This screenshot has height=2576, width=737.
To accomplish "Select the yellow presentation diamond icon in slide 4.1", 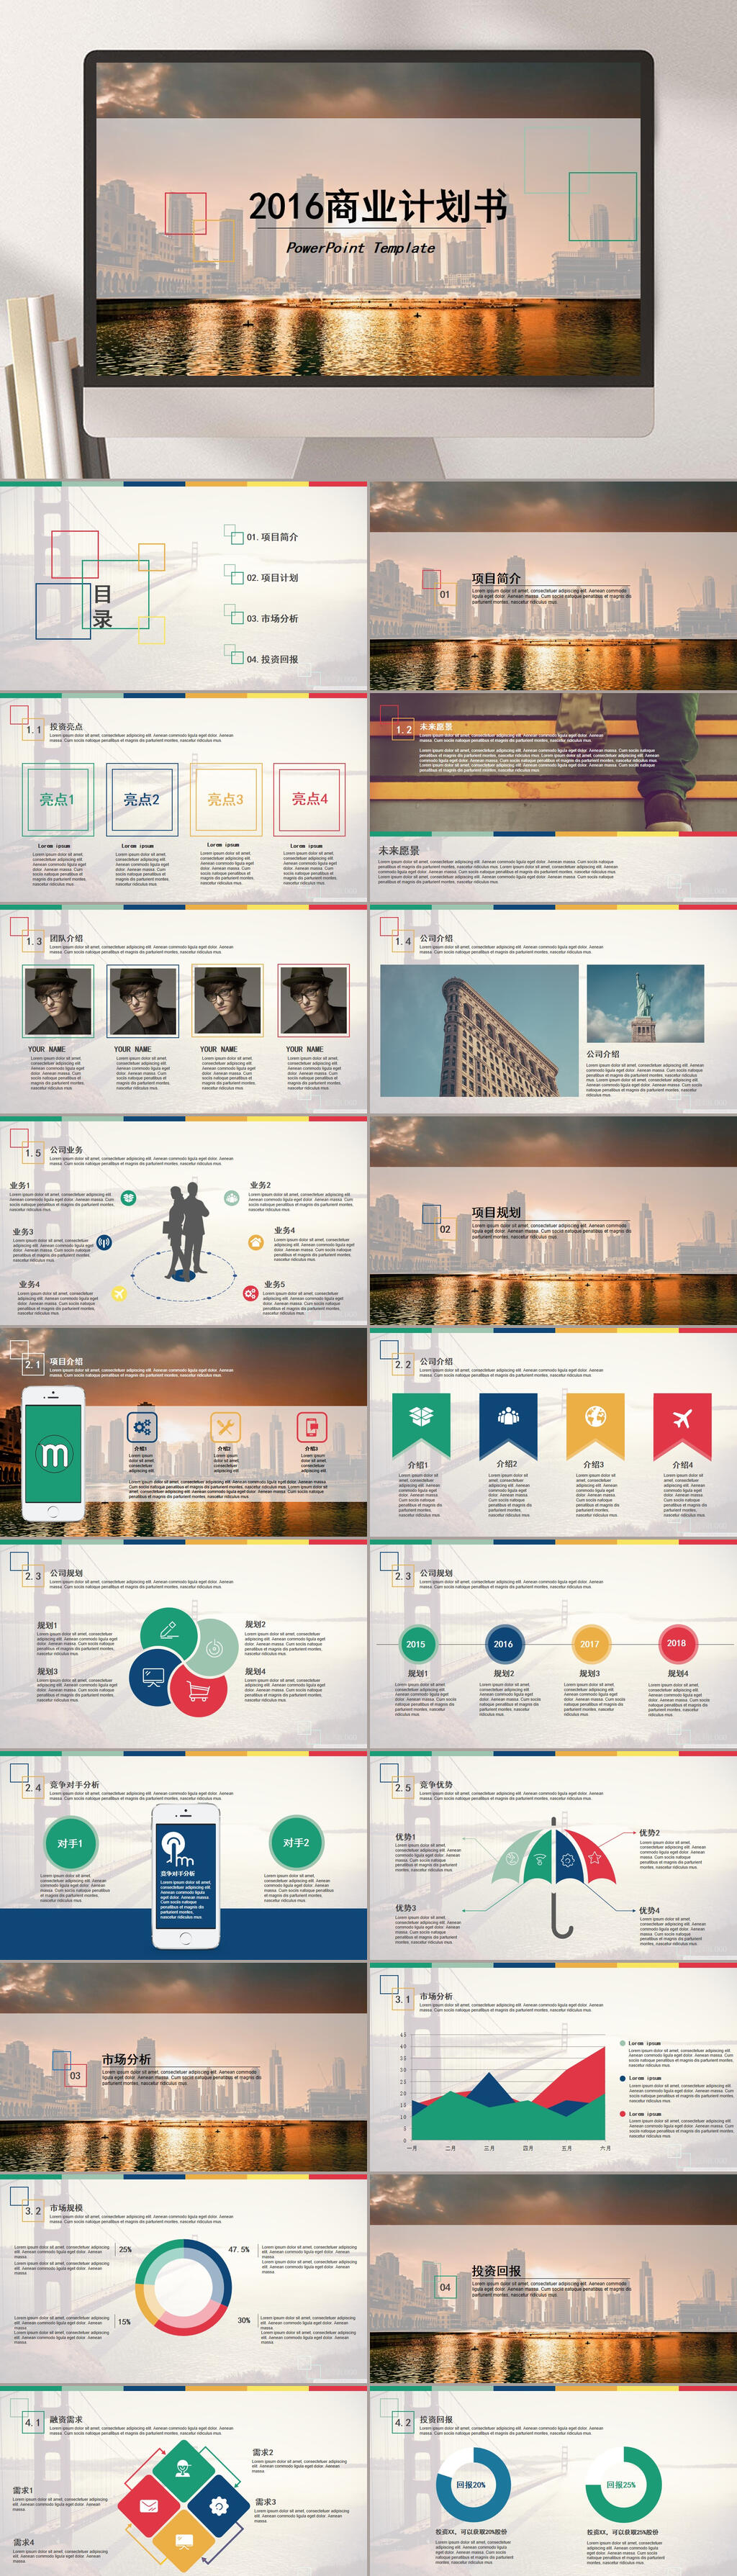I will click(184, 2540).
